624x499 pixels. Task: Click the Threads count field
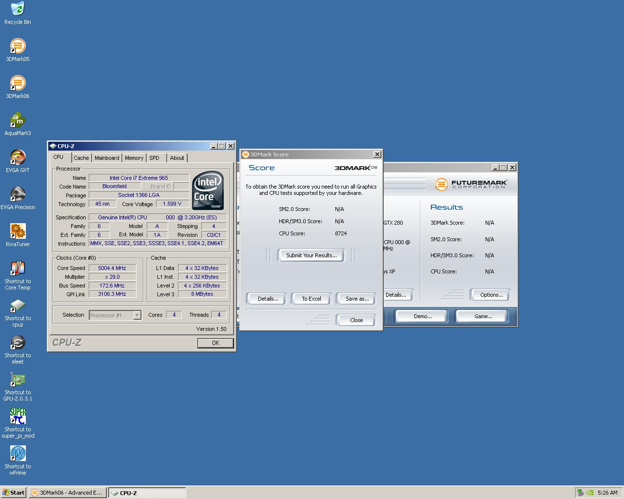219,315
